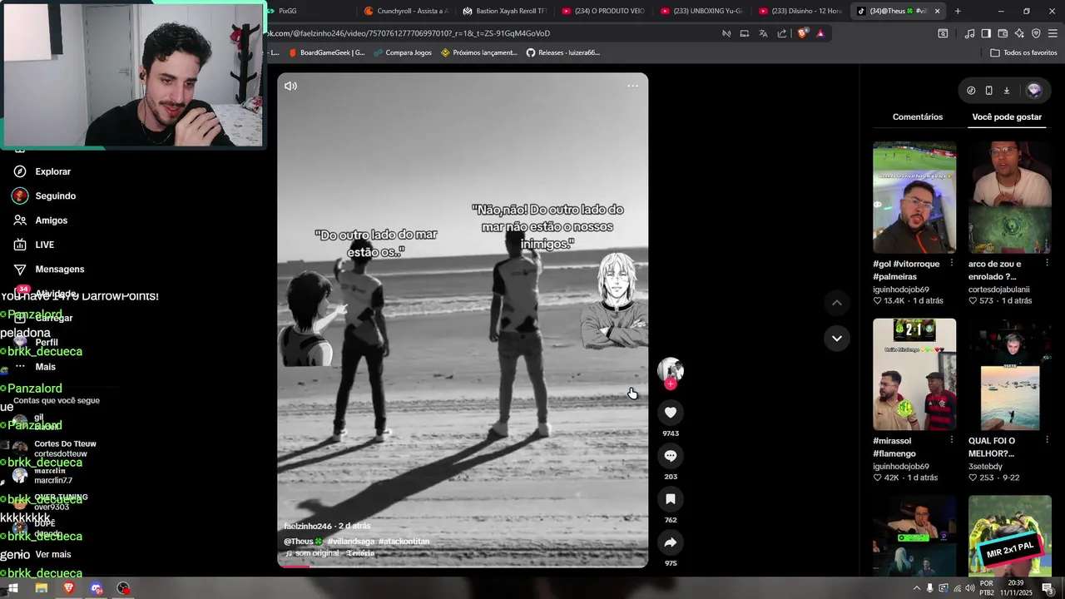Image resolution: width=1065 pixels, height=599 pixels.
Task: Open iguinhodojob69 profile under #gol video
Action: click(901, 290)
